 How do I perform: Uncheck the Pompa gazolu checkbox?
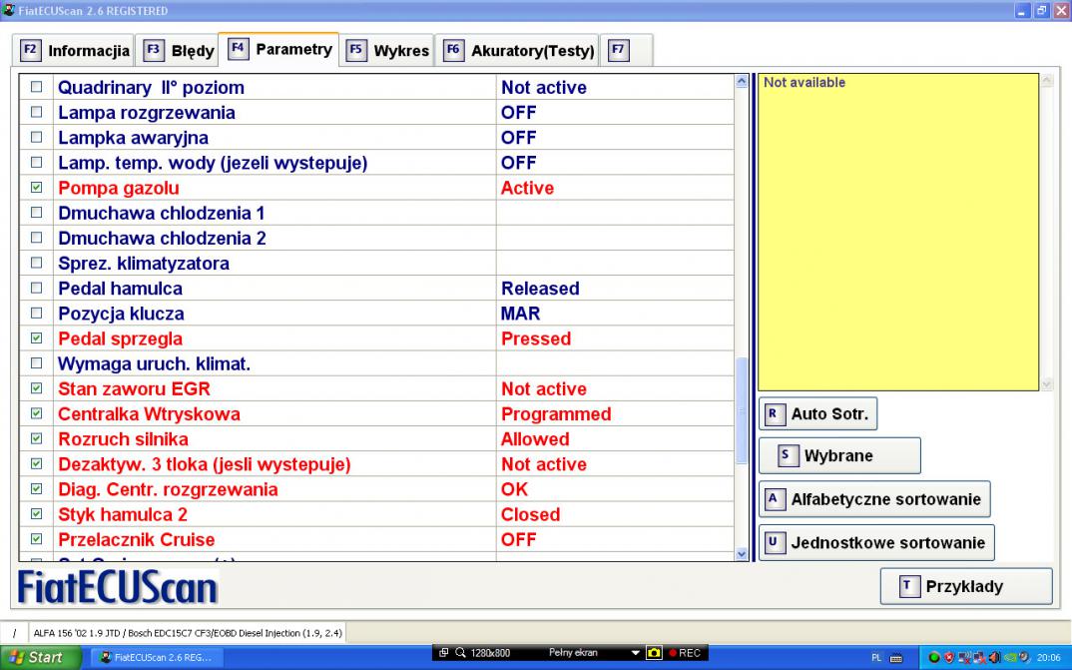coord(37,188)
